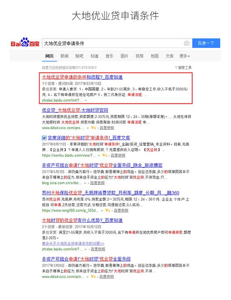Expand dropdown arrow after rong360.com URL
The height and width of the screenshot is (300, 231).
point(102,211)
